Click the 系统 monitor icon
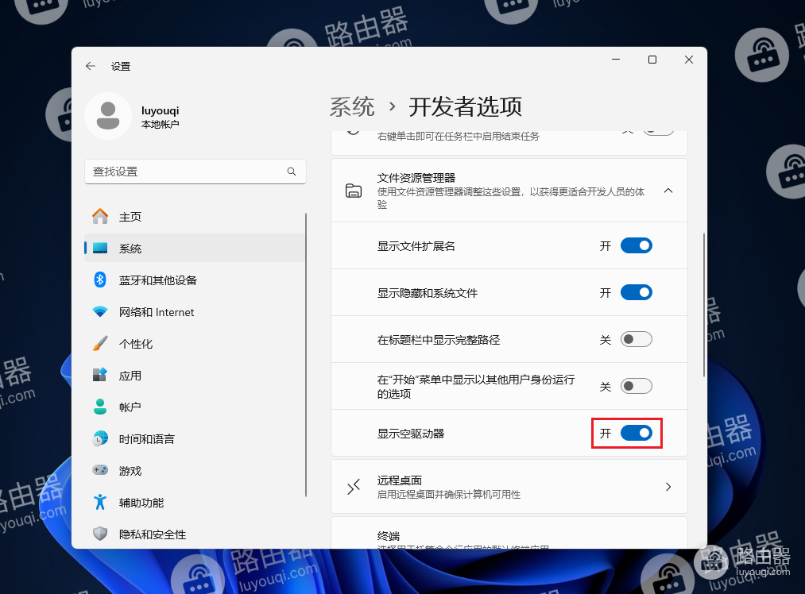805x594 pixels. (100, 249)
